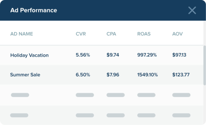Viewport: 206px width, 125px height.
Task: Click Holiday Vacation CVR value 5.56%
Action: [x=83, y=55]
